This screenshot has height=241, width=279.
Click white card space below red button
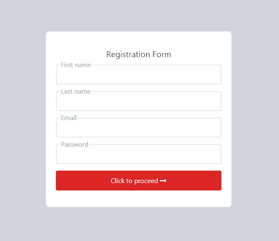139,199
